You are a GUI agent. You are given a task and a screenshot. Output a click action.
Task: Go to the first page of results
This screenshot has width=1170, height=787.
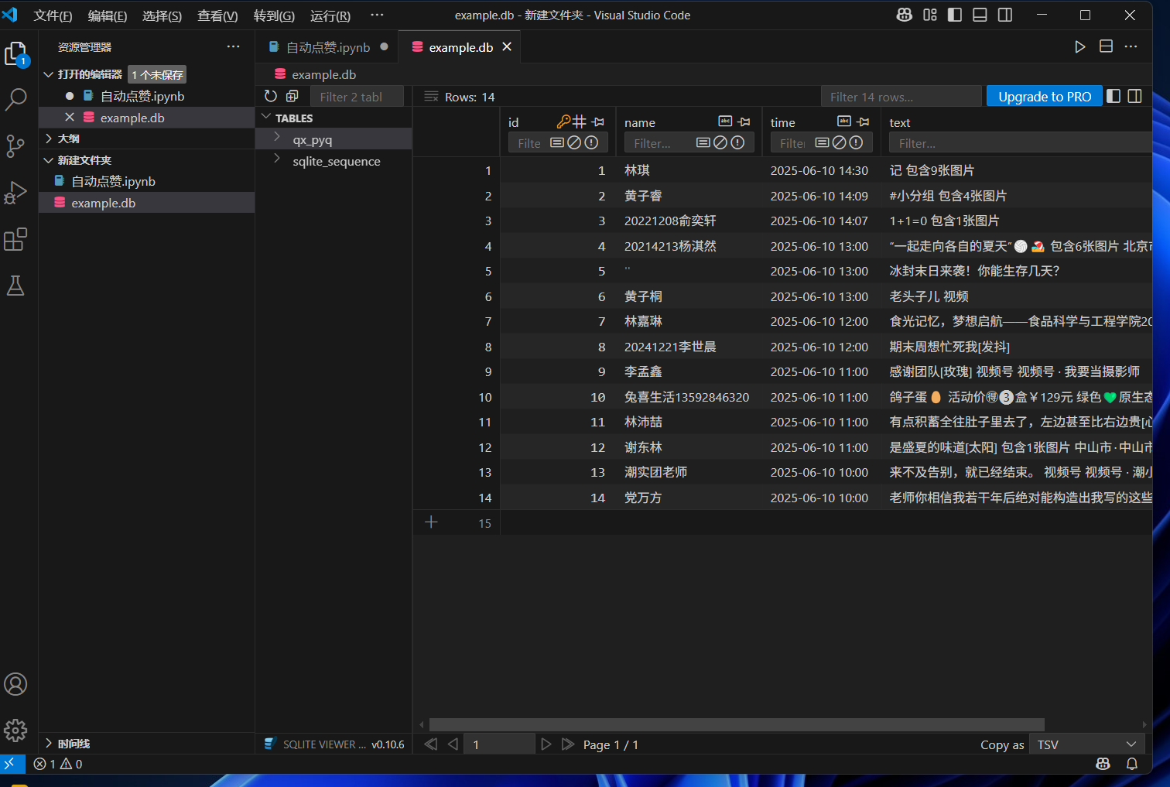[431, 744]
